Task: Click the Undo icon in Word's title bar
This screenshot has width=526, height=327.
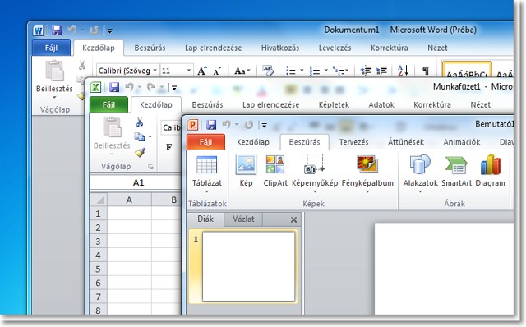Action: [72, 30]
